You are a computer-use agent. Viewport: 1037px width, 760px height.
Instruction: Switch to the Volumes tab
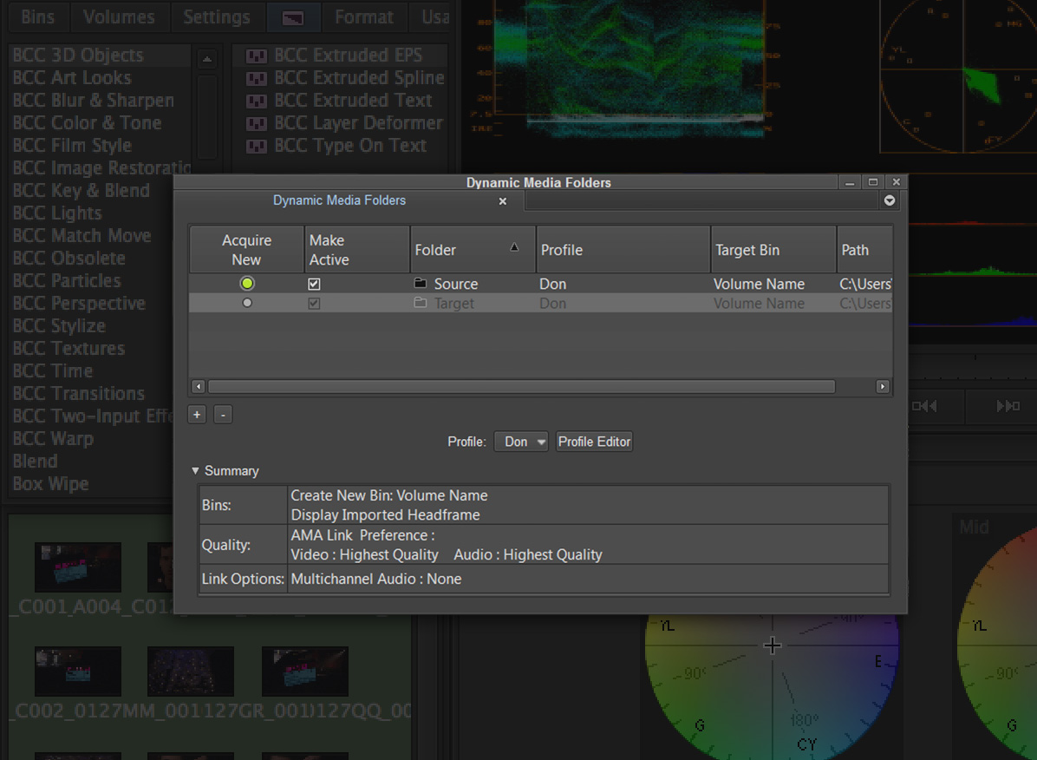[x=119, y=16]
